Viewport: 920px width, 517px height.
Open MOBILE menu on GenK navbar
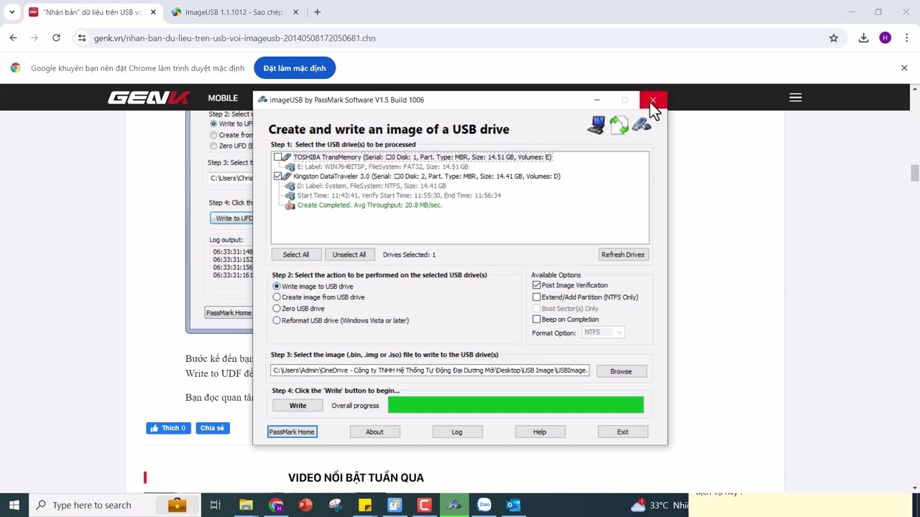[x=223, y=98]
